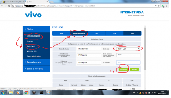Reload the page with refresh icon
The image size is (171, 98).
click(x=9, y=6)
